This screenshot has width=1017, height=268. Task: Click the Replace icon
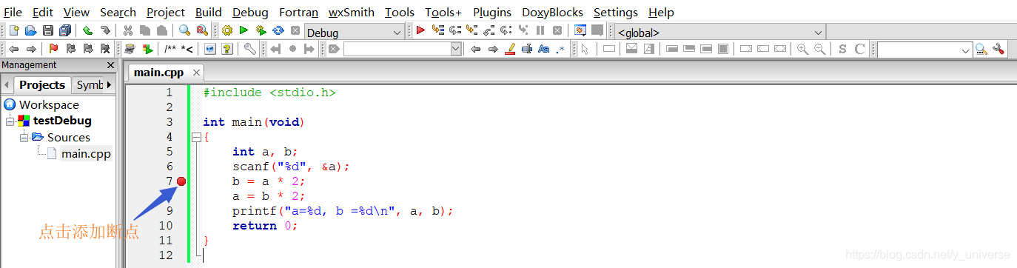tap(201, 31)
